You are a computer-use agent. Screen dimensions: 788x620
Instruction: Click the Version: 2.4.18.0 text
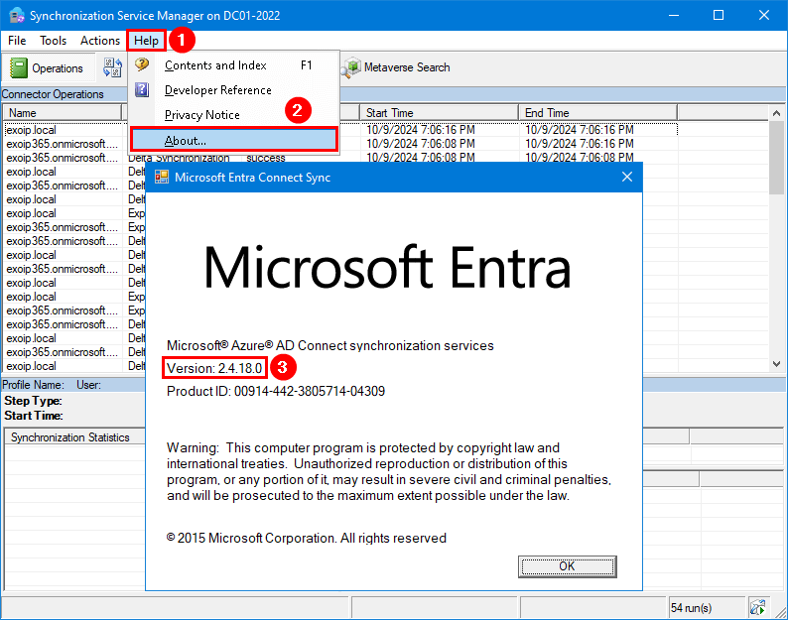click(214, 368)
